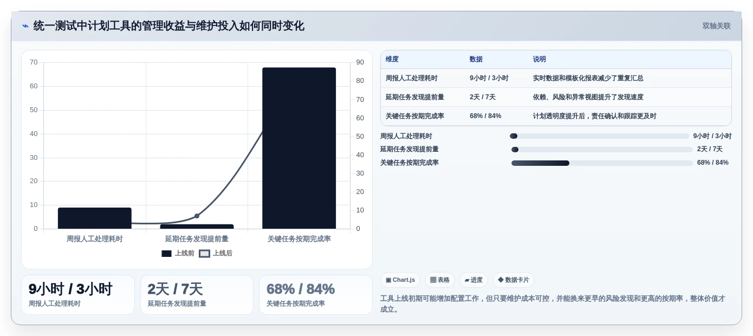Click the 周报人工处理耗时 progress bar
This screenshot has height=336, width=753.
click(599, 136)
